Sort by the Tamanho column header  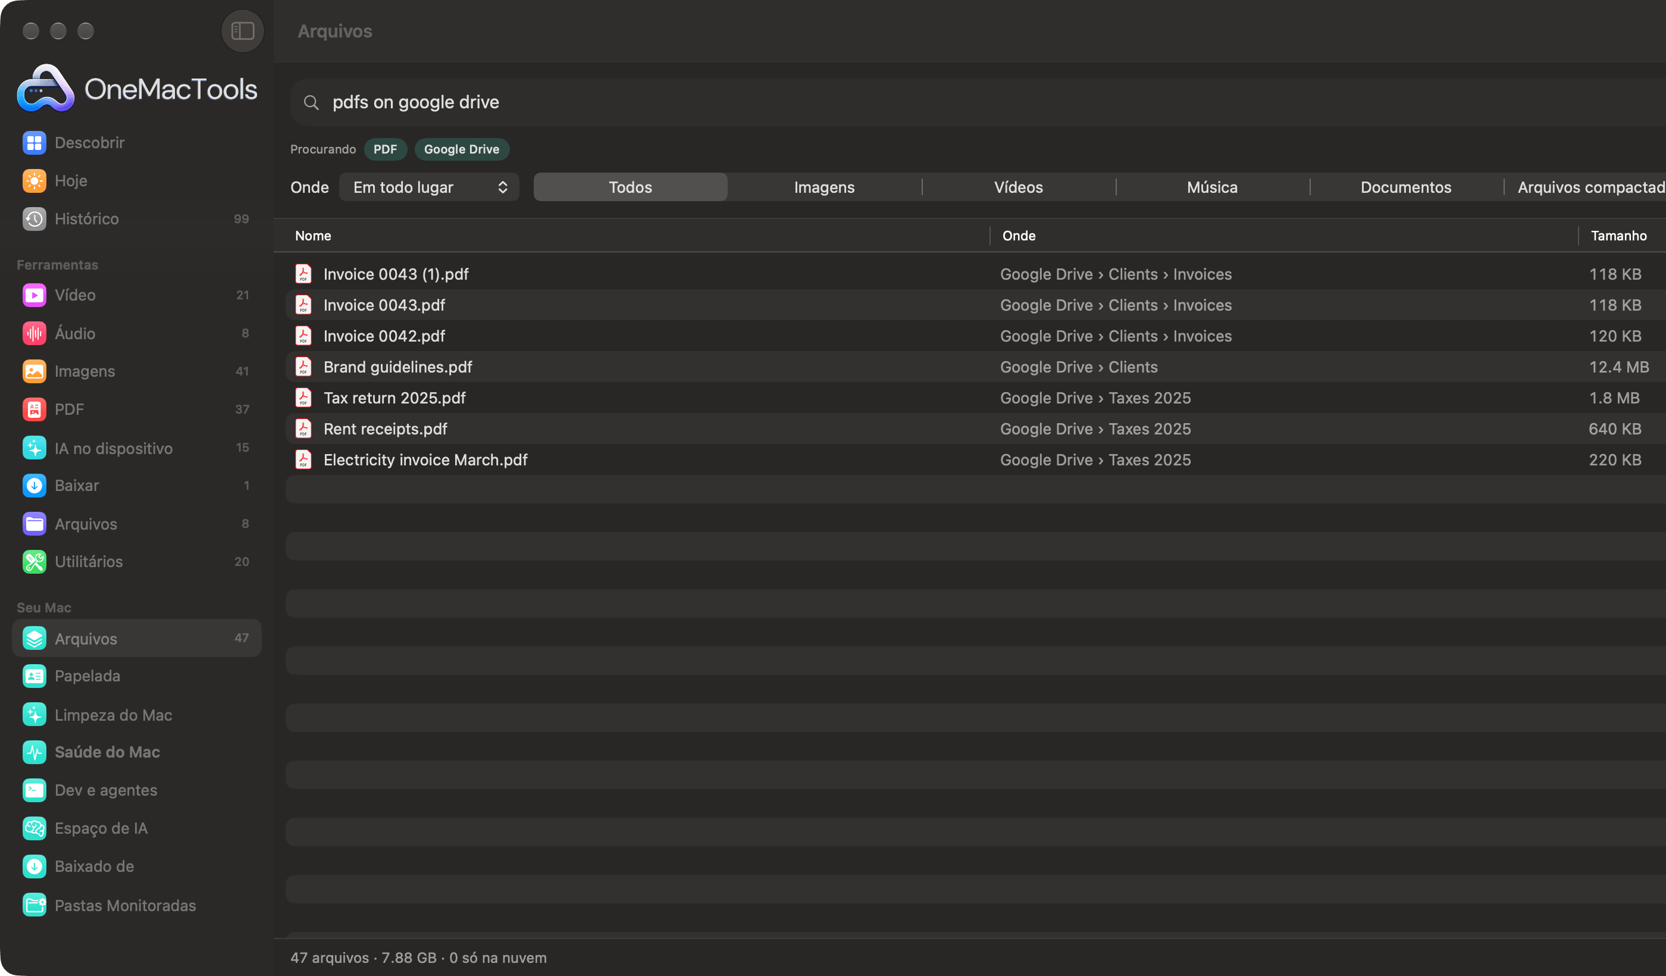click(x=1618, y=236)
